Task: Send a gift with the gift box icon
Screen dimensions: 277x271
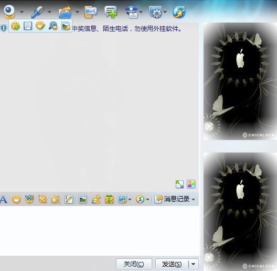Action: coord(109,199)
